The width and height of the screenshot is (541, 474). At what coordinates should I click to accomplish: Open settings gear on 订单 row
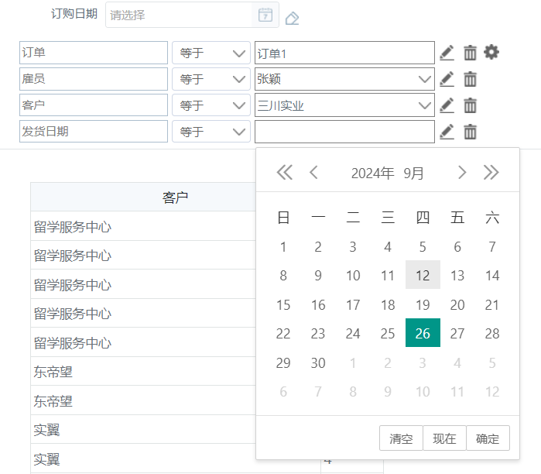491,52
